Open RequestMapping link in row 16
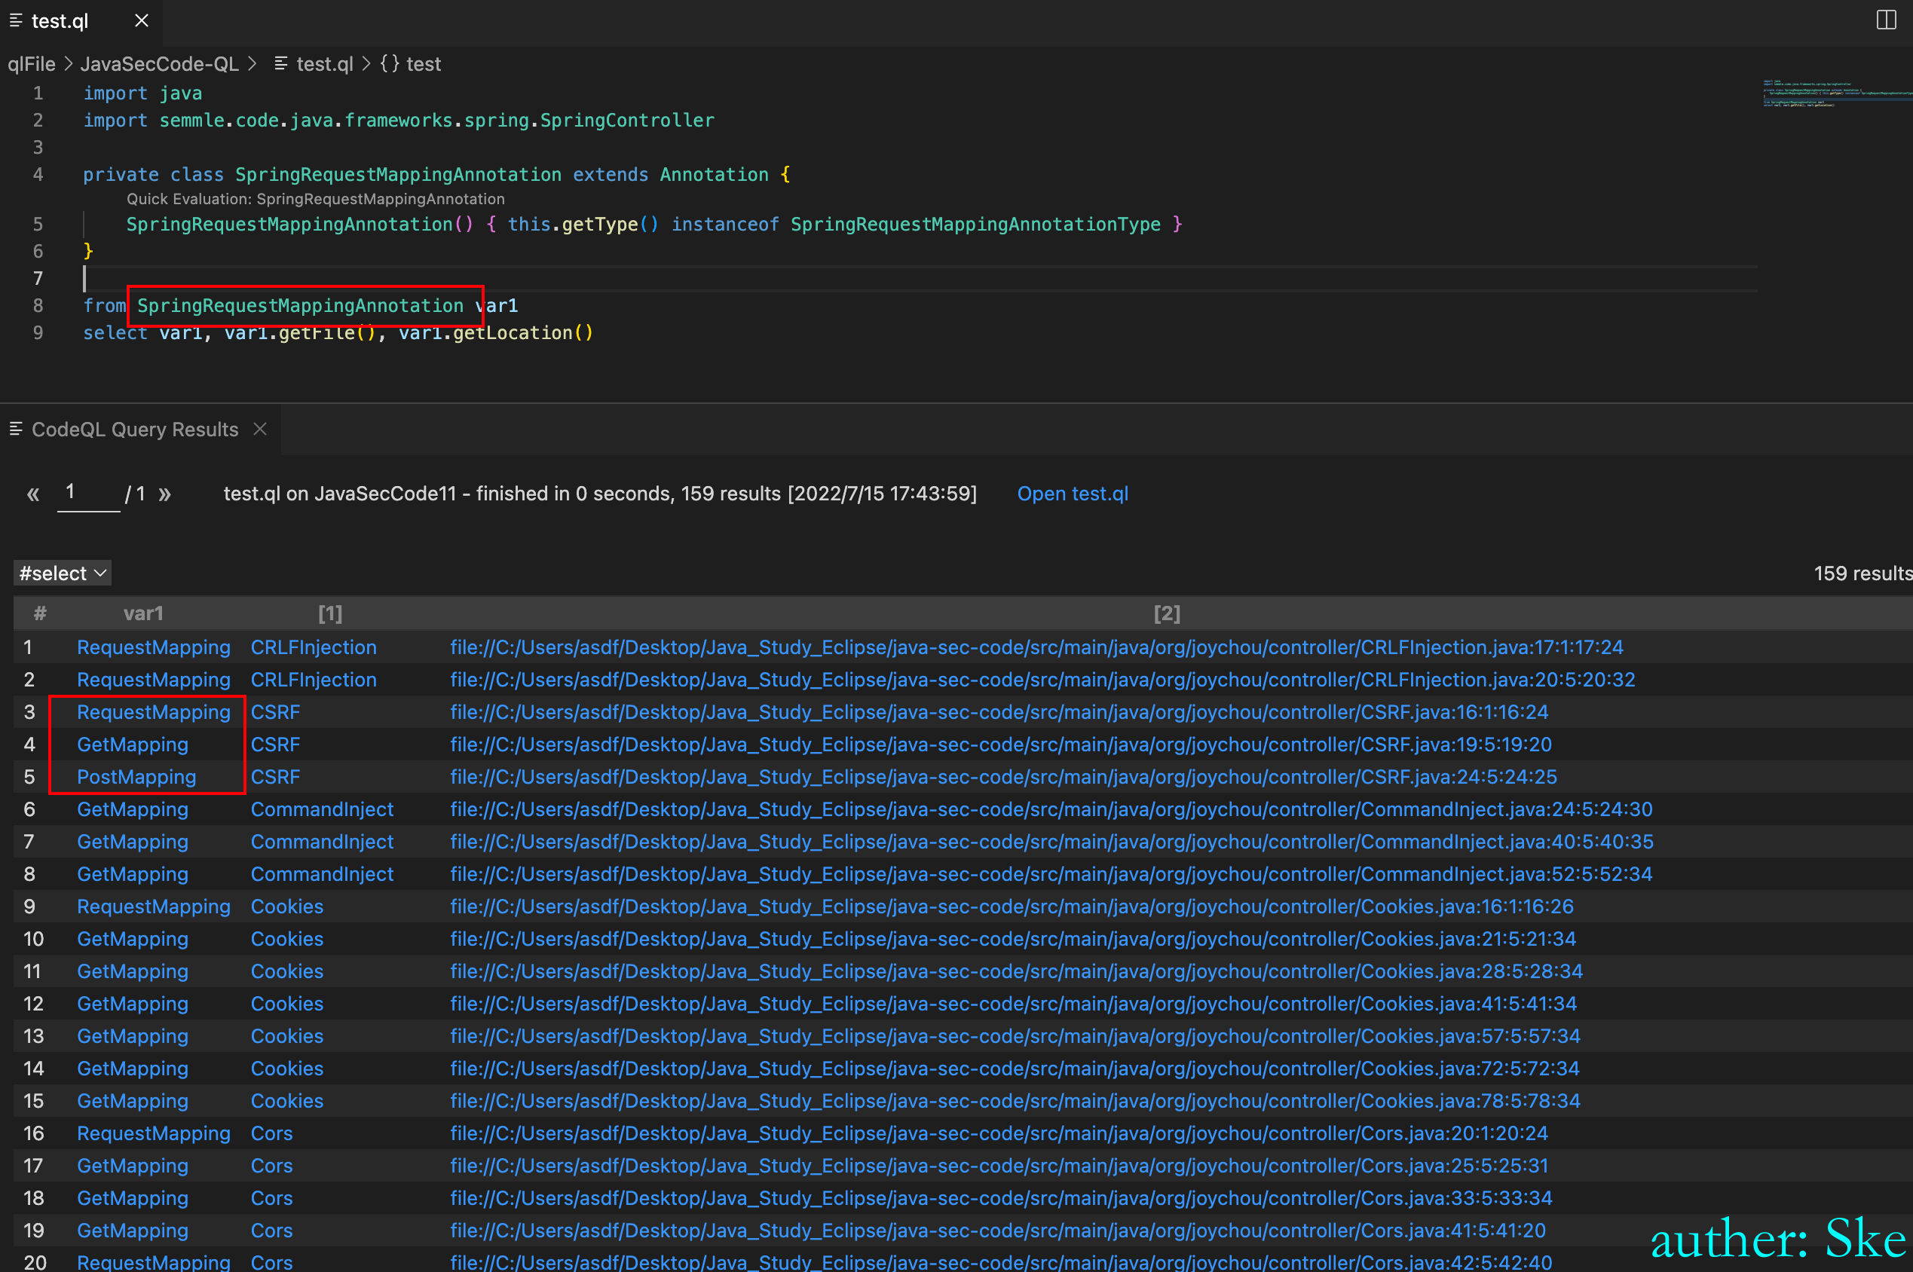 coord(153,1134)
